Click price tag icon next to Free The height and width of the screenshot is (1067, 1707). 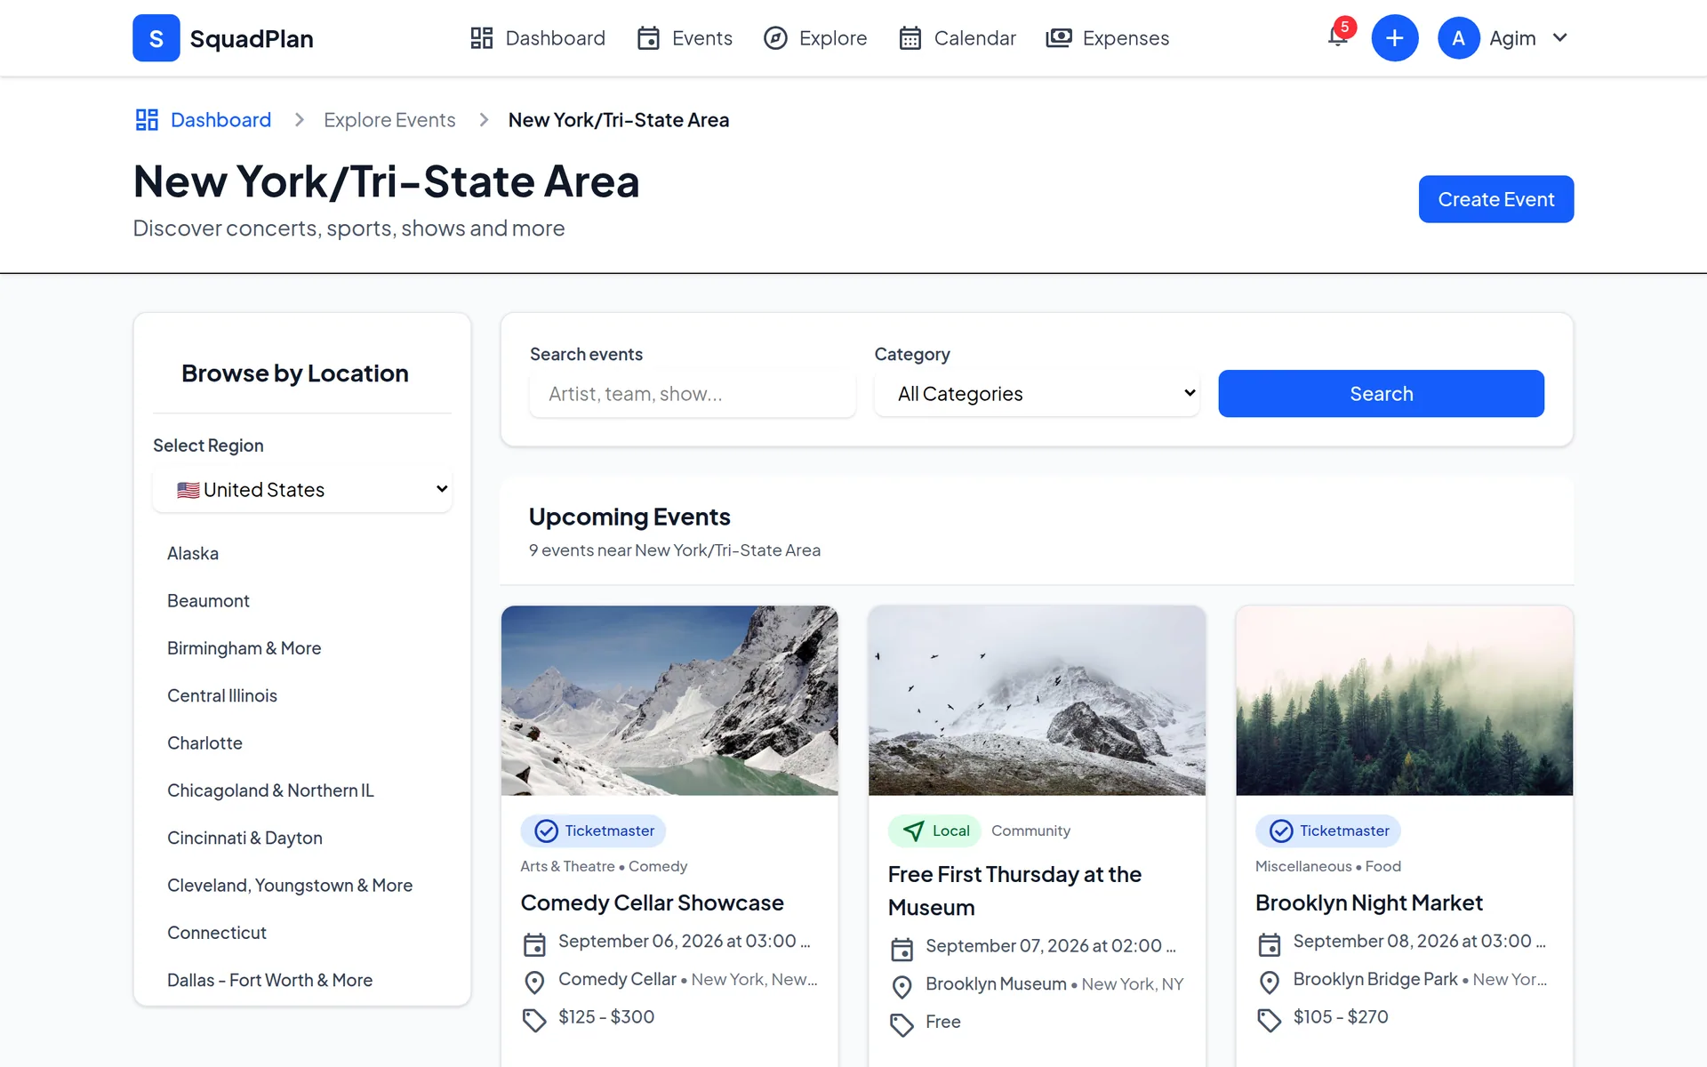point(902,1025)
